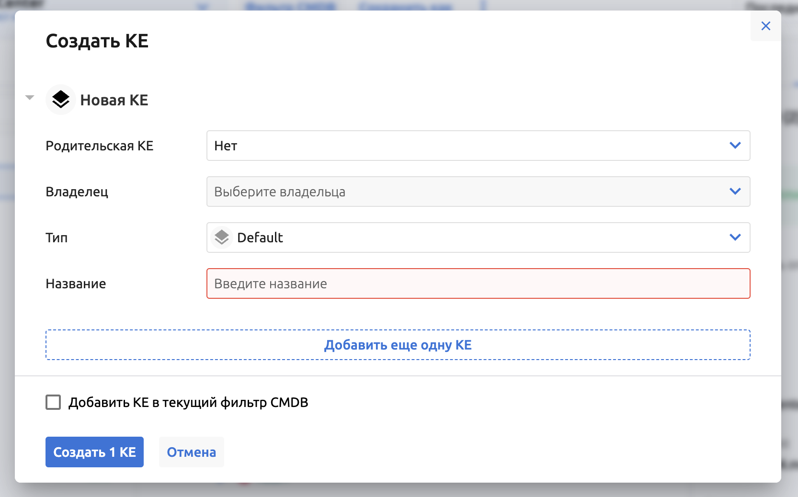The width and height of the screenshot is (798, 497).
Task: Click the chevron arrow in Тип field
Action: (x=735, y=237)
